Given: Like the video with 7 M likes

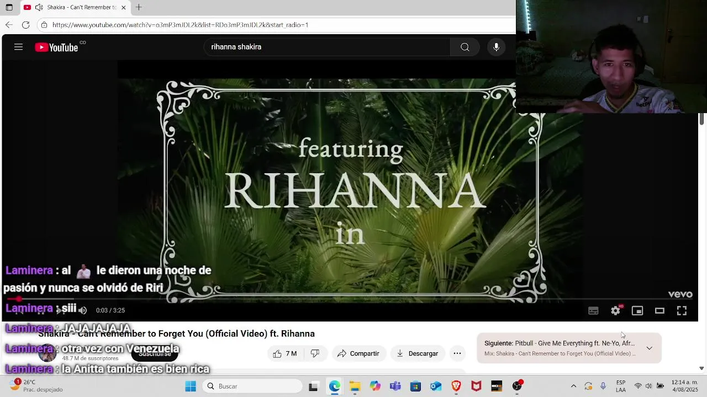Looking at the screenshot, I should coord(285,353).
